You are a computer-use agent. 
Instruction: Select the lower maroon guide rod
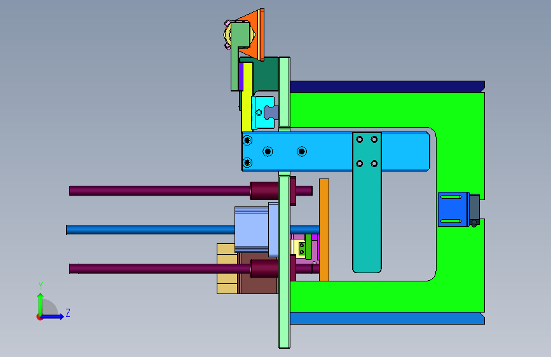[158, 269]
